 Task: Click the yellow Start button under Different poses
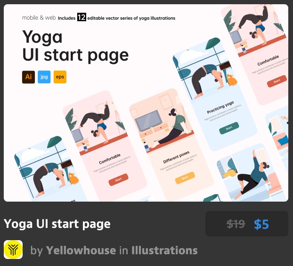click(x=185, y=178)
